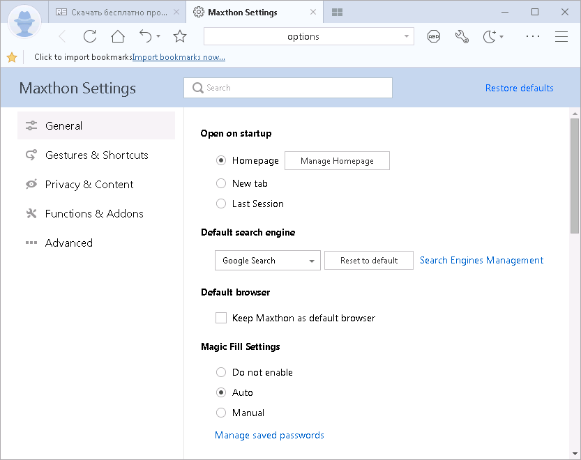Open the Quick Access tab grid icon
Image resolution: width=581 pixels, height=460 pixels.
338,13
